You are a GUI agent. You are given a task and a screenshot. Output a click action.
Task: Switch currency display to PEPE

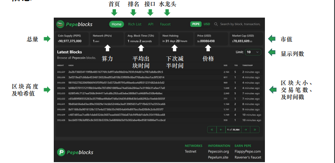(x=196, y=24)
